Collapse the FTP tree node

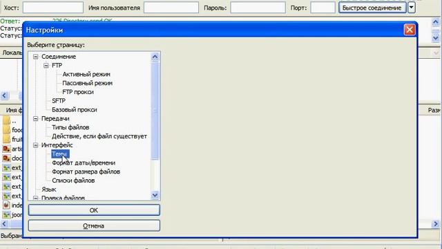click(x=46, y=66)
